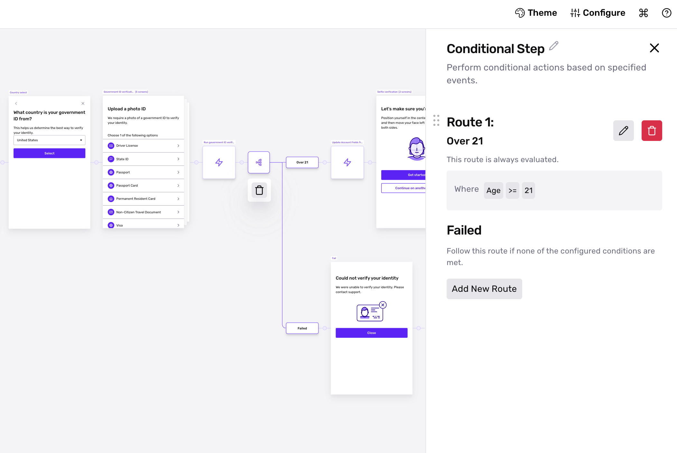677x453 pixels.
Task: Click the Age condition input field
Action: click(493, 190)
